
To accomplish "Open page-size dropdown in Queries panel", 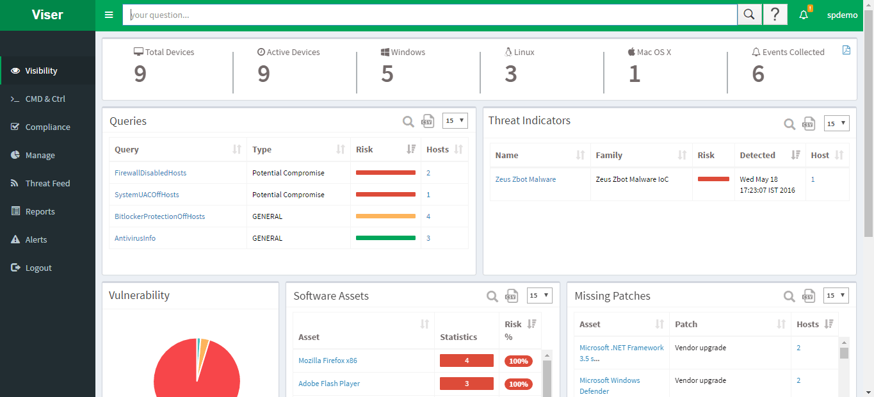I will (x=455, y=120).
